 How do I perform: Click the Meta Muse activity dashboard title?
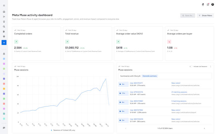click(x=32, y=15)
